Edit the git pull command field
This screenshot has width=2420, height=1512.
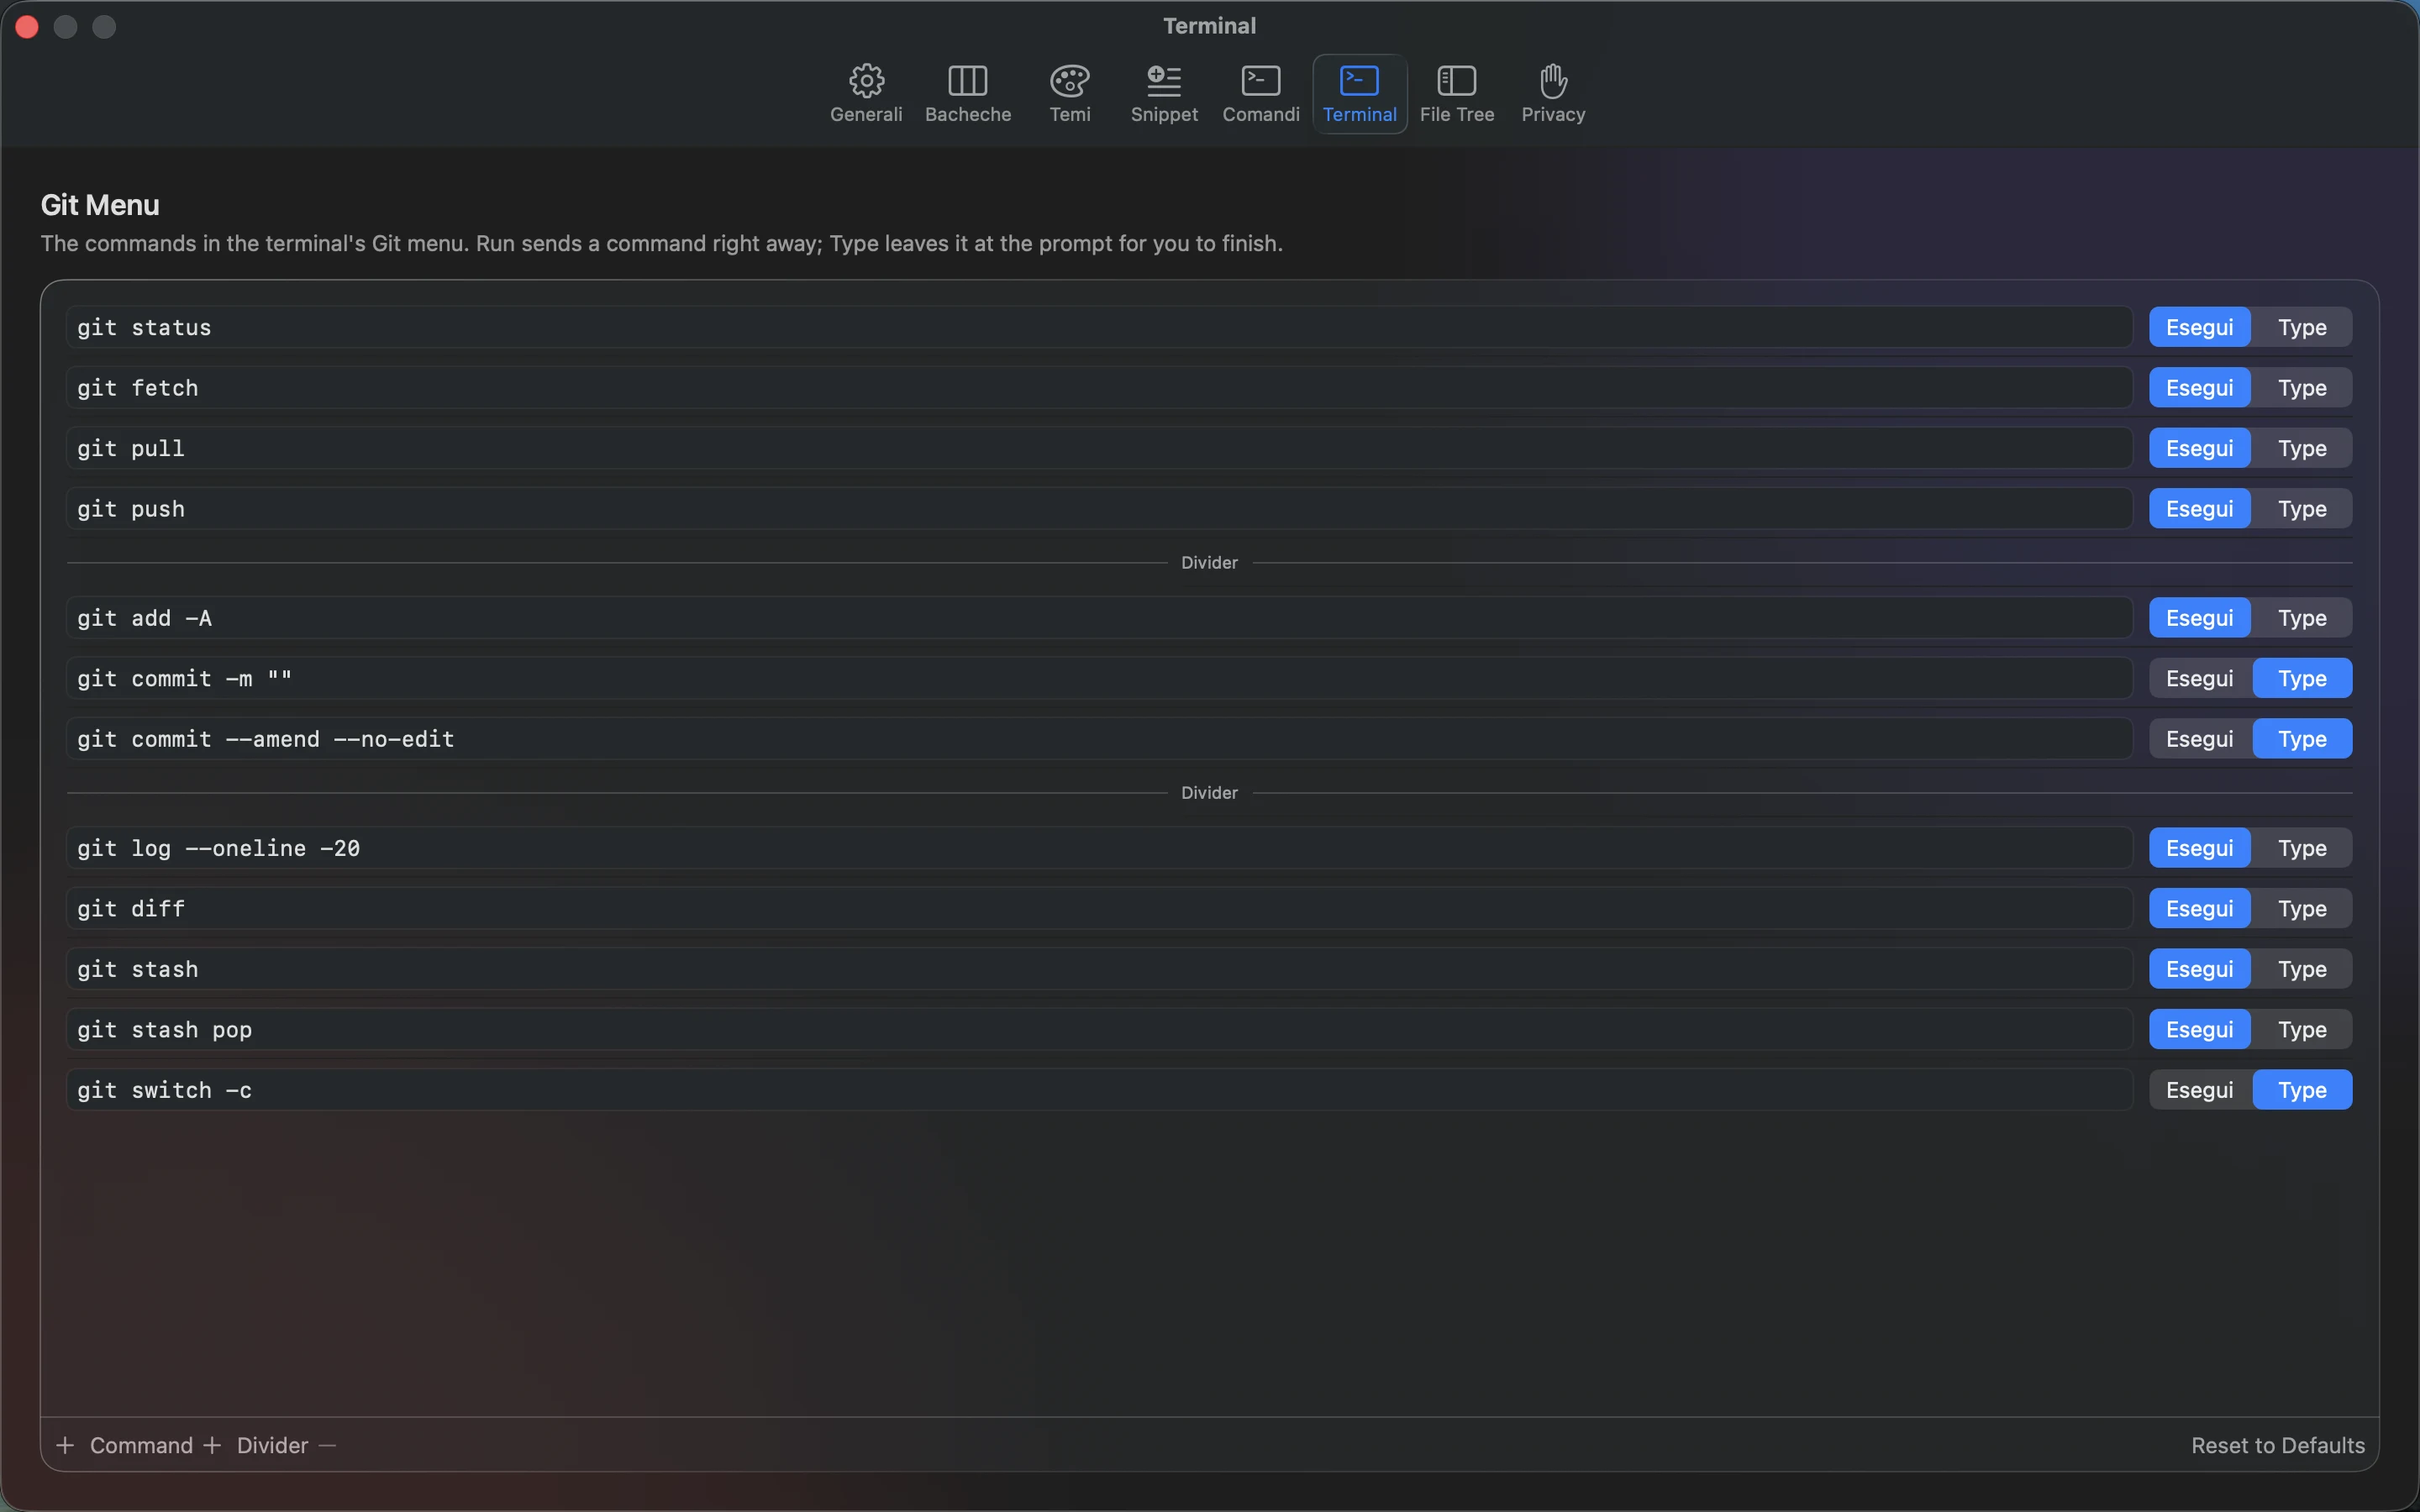(1099, 448)
